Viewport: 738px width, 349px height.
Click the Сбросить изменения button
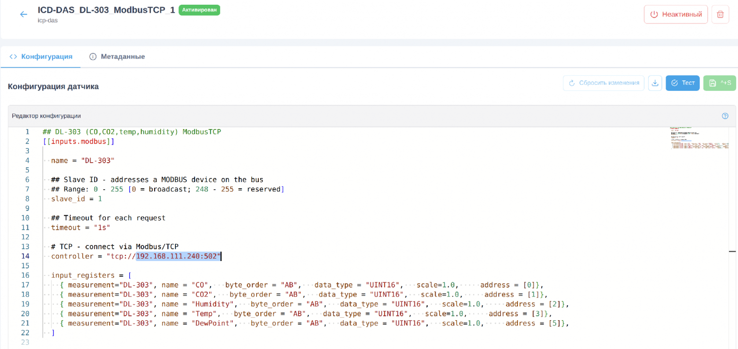pyautogui.click(x=604, y=83)
